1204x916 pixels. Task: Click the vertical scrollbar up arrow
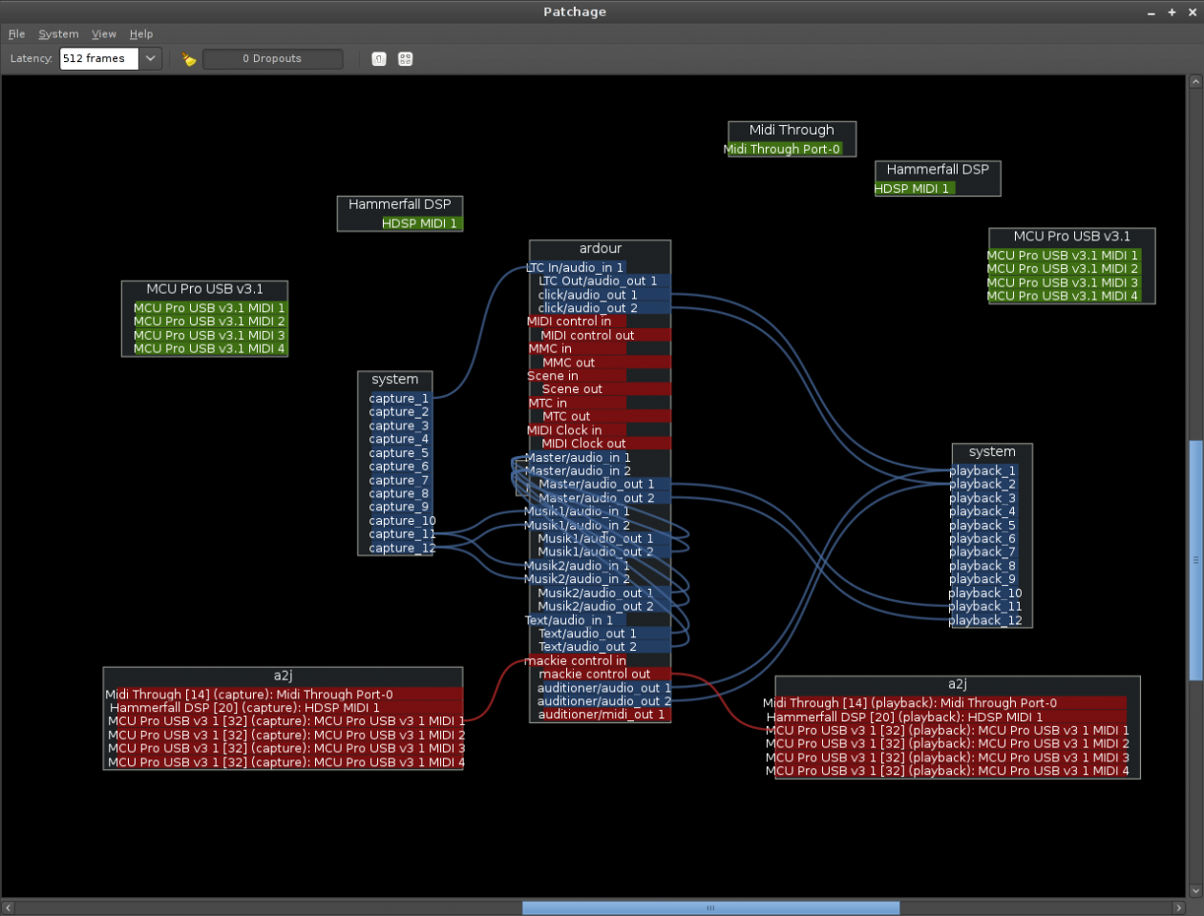(x=1195, y=82)
